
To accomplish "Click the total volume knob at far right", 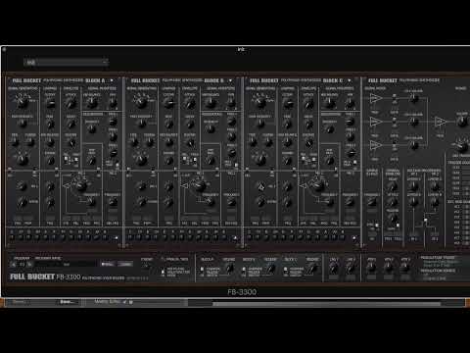I will point(462,122).
